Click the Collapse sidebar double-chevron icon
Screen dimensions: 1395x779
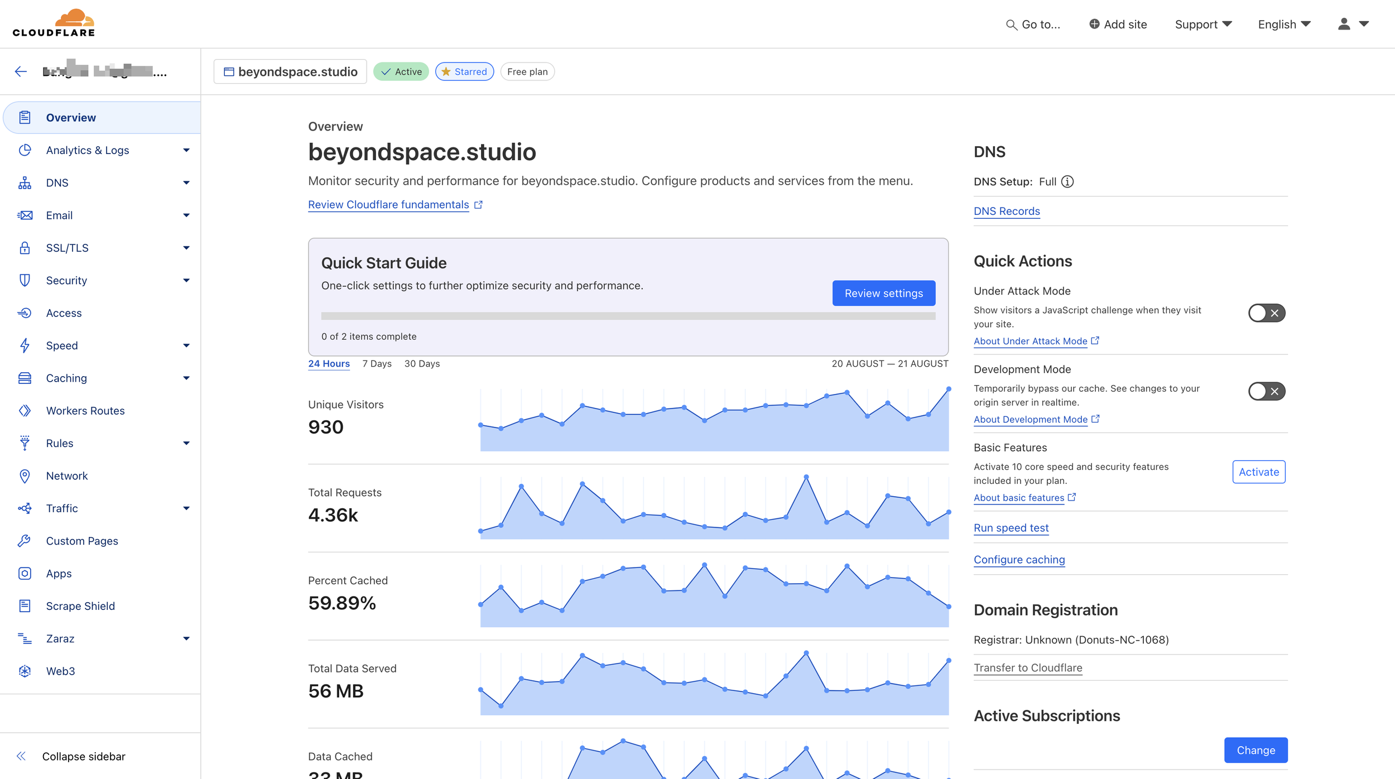21,756
